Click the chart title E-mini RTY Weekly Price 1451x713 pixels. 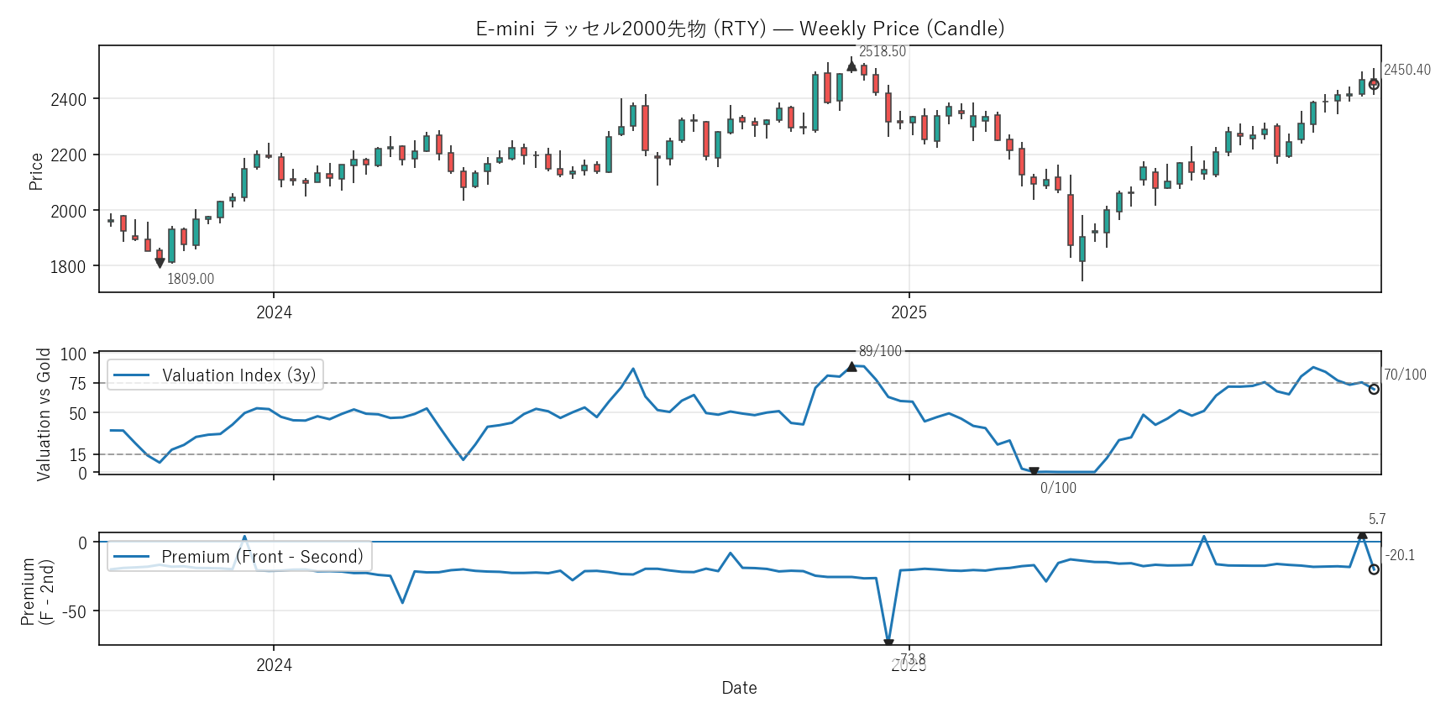pos(740,29)
